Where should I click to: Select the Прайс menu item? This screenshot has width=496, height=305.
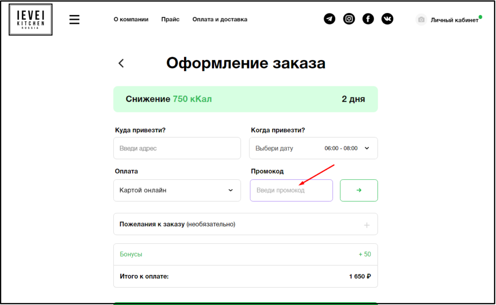(x=170, y=19)
